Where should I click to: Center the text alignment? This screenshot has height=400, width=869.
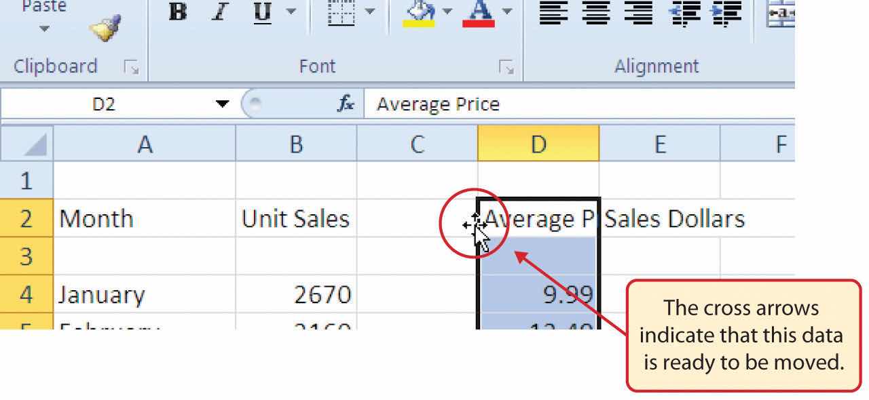coord(595,14)
